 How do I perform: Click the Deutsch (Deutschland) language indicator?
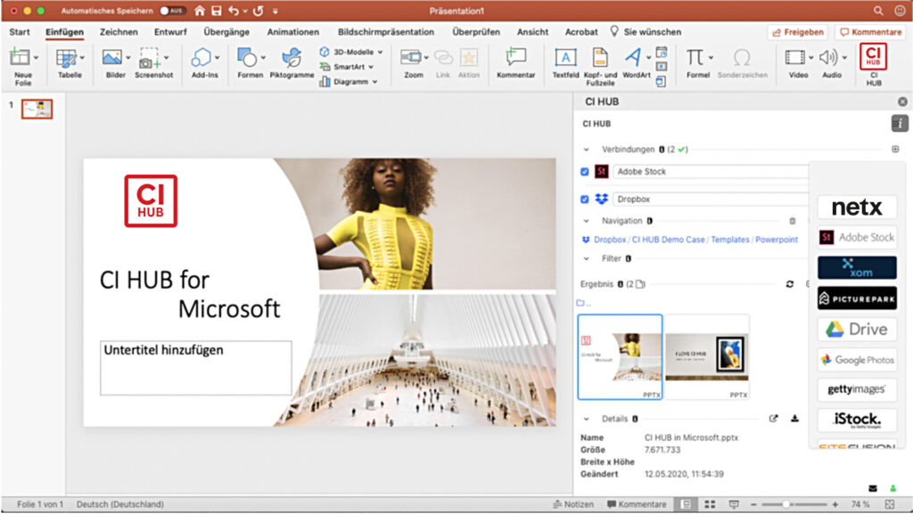120,504
